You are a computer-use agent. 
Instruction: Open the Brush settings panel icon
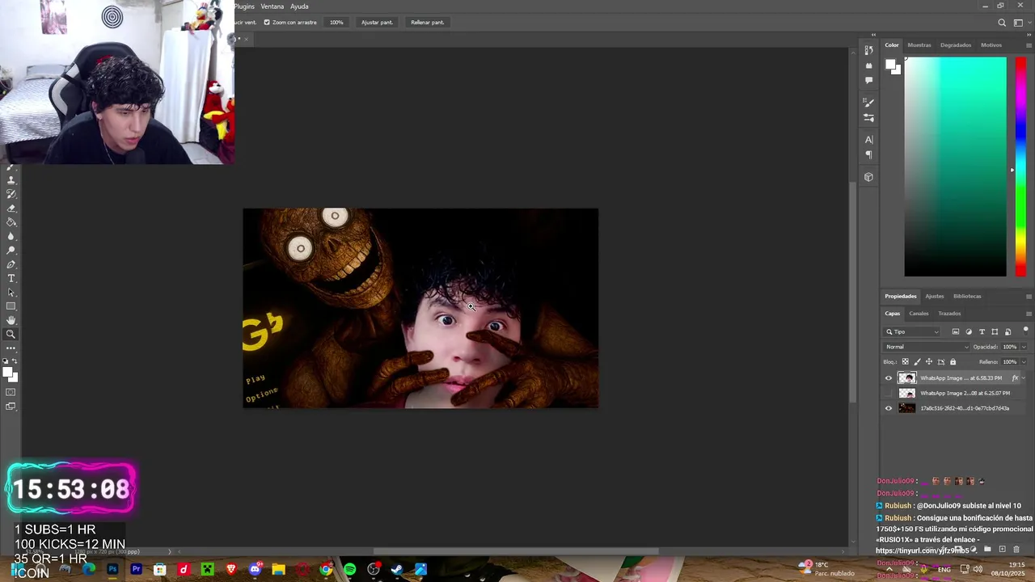(x=869, y=103)
